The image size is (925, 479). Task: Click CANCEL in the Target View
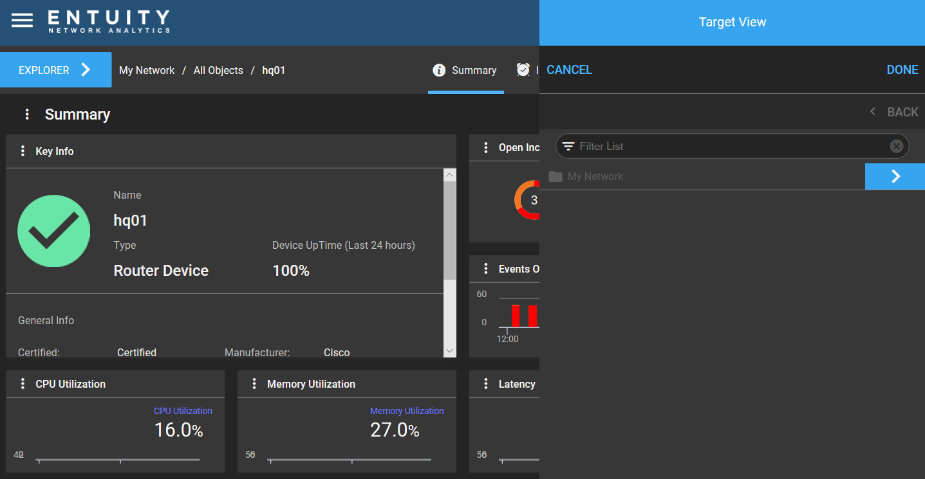tap(569, 69)
